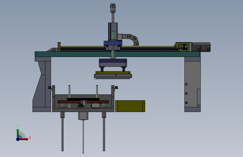
Task: Select the long green horizontal gantry beam
Action: click(x=118, y=54)
